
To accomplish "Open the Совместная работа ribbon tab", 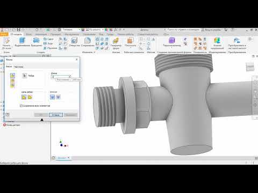I will click(x=148, y=34).
